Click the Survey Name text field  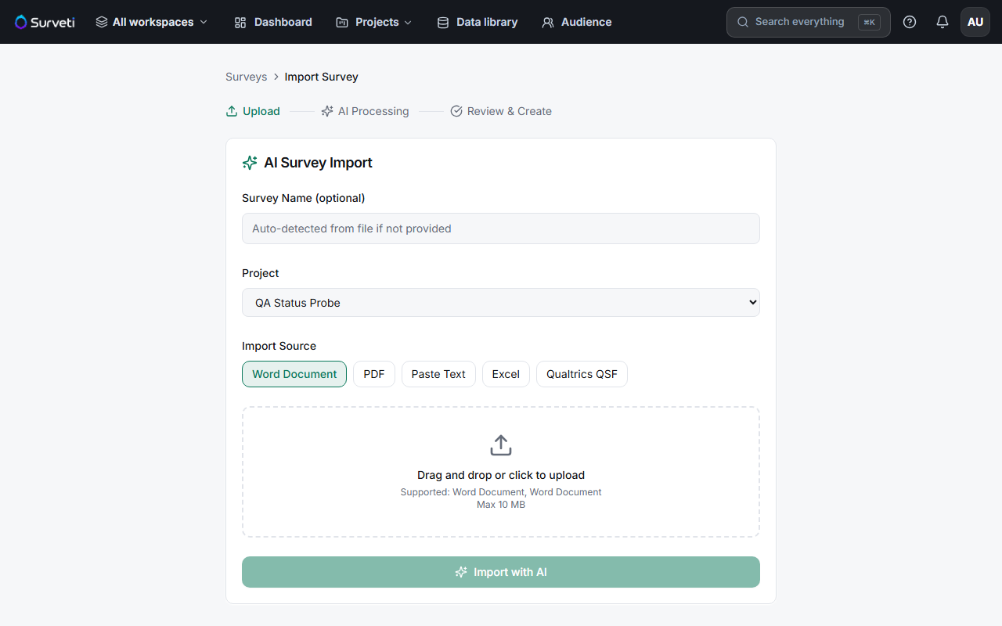(x=501, y=228)
